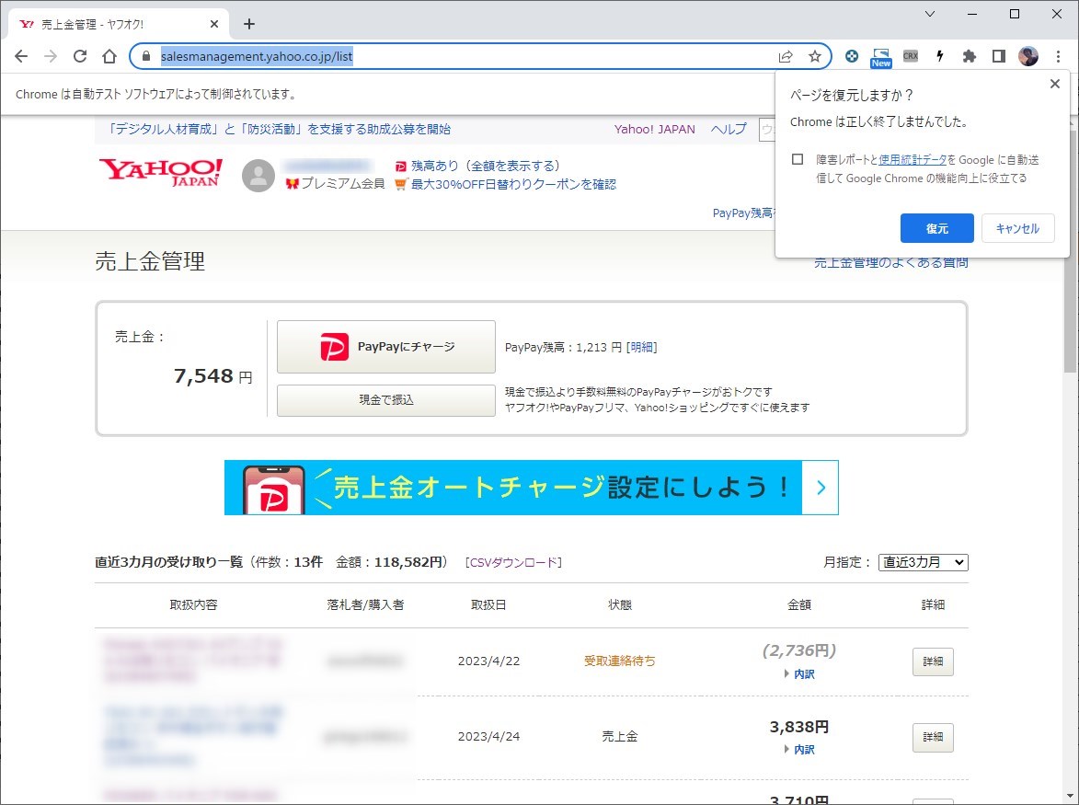Open 詳細 for the 2023/4/24 transaction
Image resolution: width=1079 pixels, height=805 pixels.
coord(933,737)
